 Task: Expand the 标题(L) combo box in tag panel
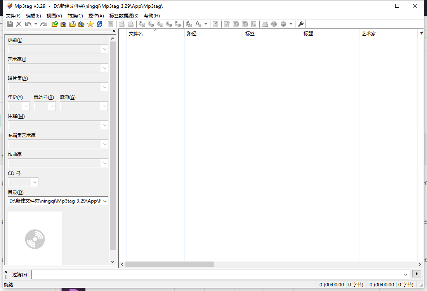pyautogui.click(x=104, y=49)
